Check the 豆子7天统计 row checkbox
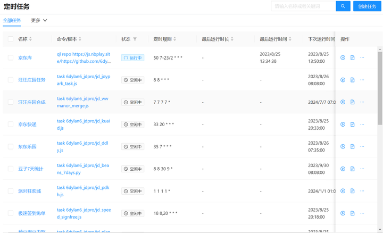The height and width of the screenshot is (233, 383). [11, 169]
